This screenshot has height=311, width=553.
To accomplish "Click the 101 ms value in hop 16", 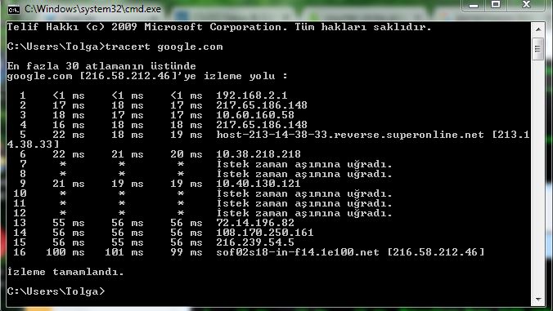I will tap(124, 252).
